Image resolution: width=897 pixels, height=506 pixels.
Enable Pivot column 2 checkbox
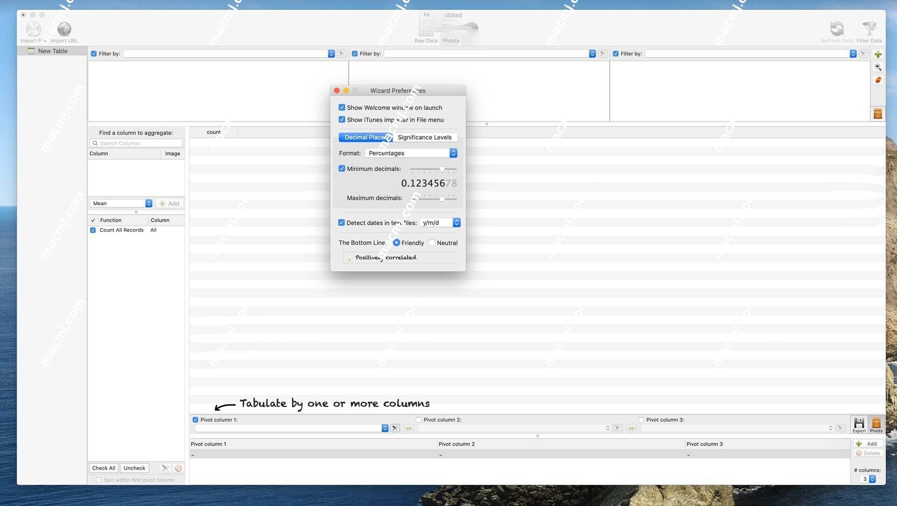418,420
